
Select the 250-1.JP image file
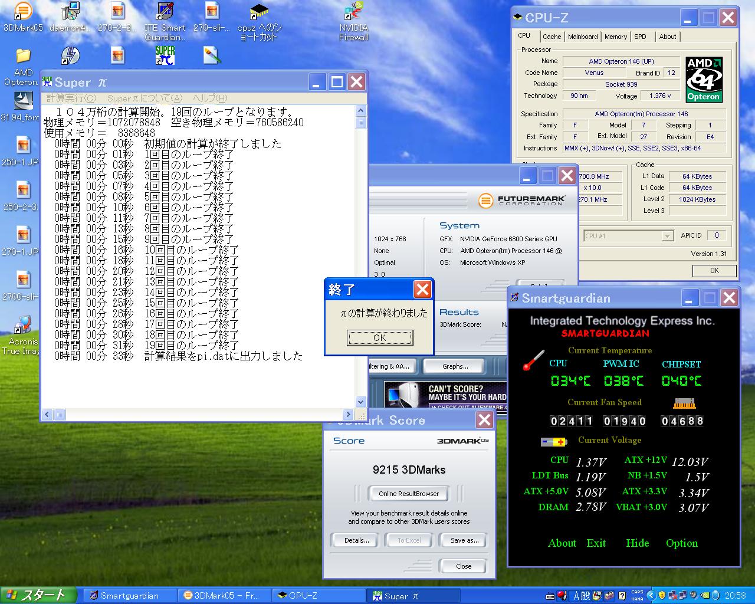click(23, 145)
